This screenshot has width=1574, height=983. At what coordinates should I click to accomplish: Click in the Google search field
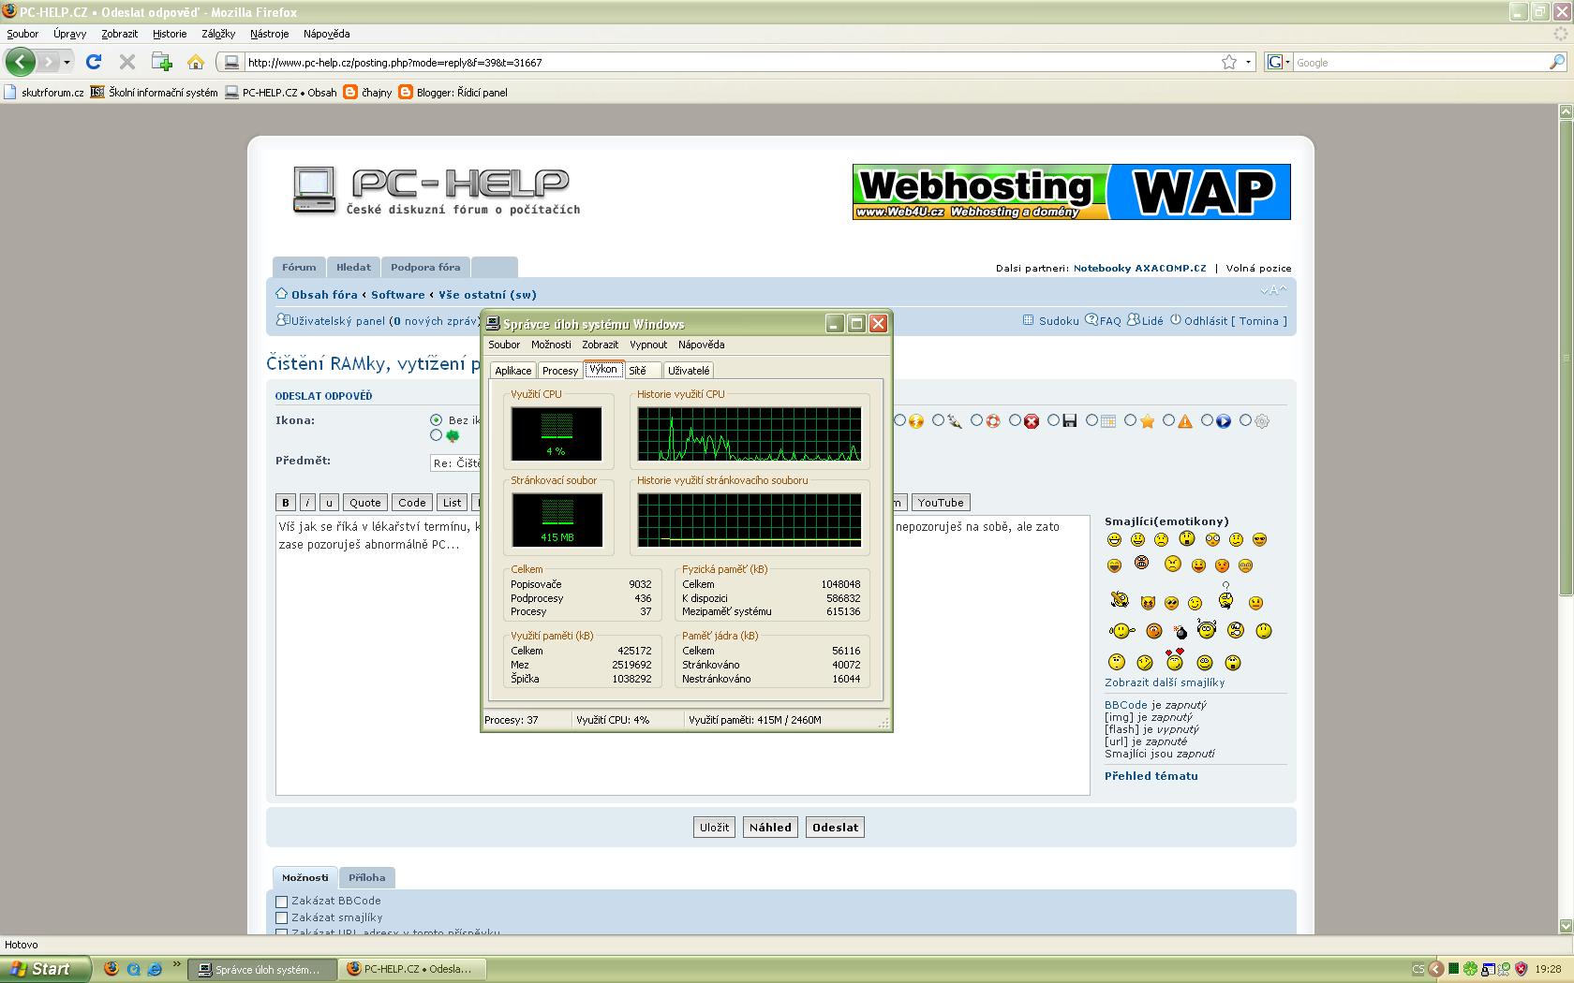tap(1419, 63)
